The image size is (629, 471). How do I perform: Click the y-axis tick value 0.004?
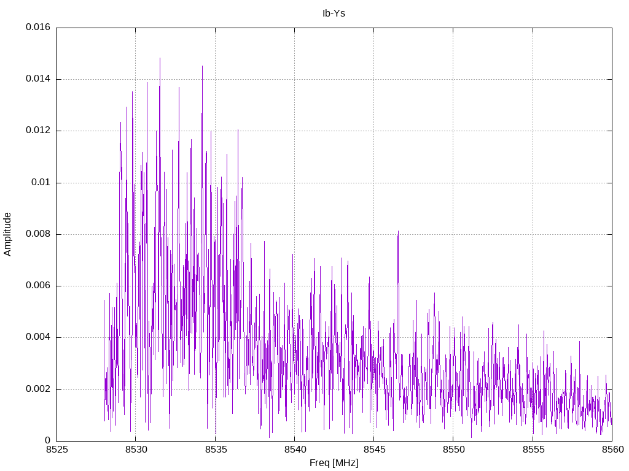[38, 337]
